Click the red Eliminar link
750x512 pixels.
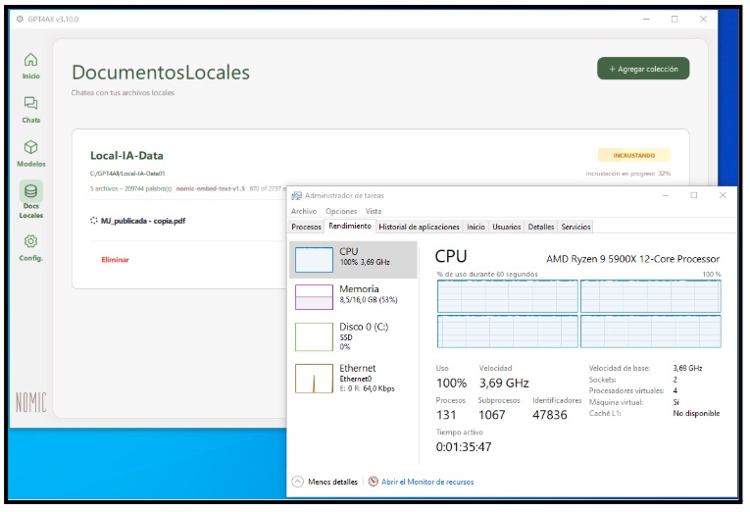(x=115, y=260)
